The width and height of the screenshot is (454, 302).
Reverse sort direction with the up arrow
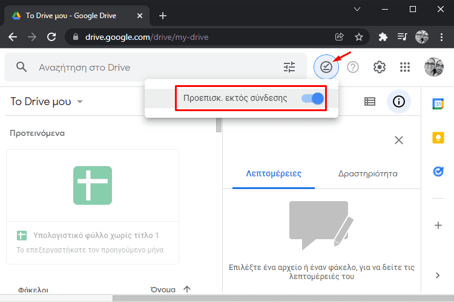187,289
